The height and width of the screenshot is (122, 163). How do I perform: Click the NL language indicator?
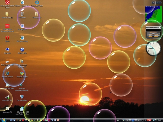point(115,120)
